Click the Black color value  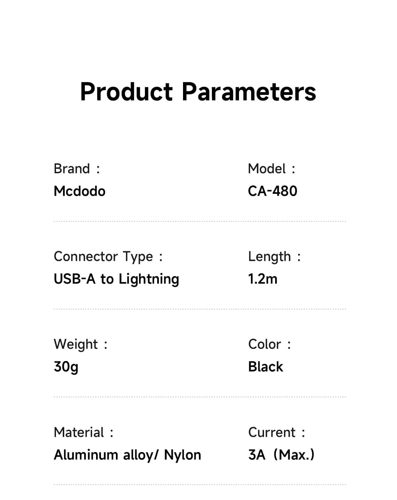pos(266,367)
